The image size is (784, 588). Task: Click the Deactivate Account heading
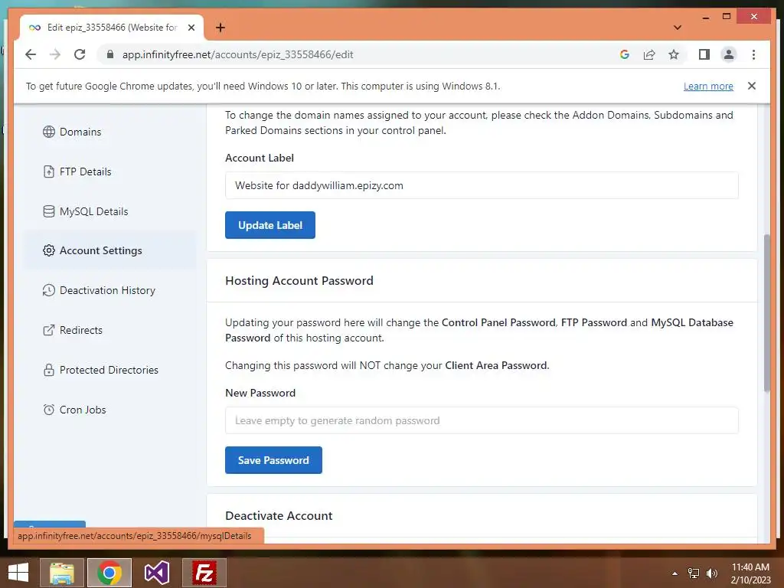[x=279, y=516]
